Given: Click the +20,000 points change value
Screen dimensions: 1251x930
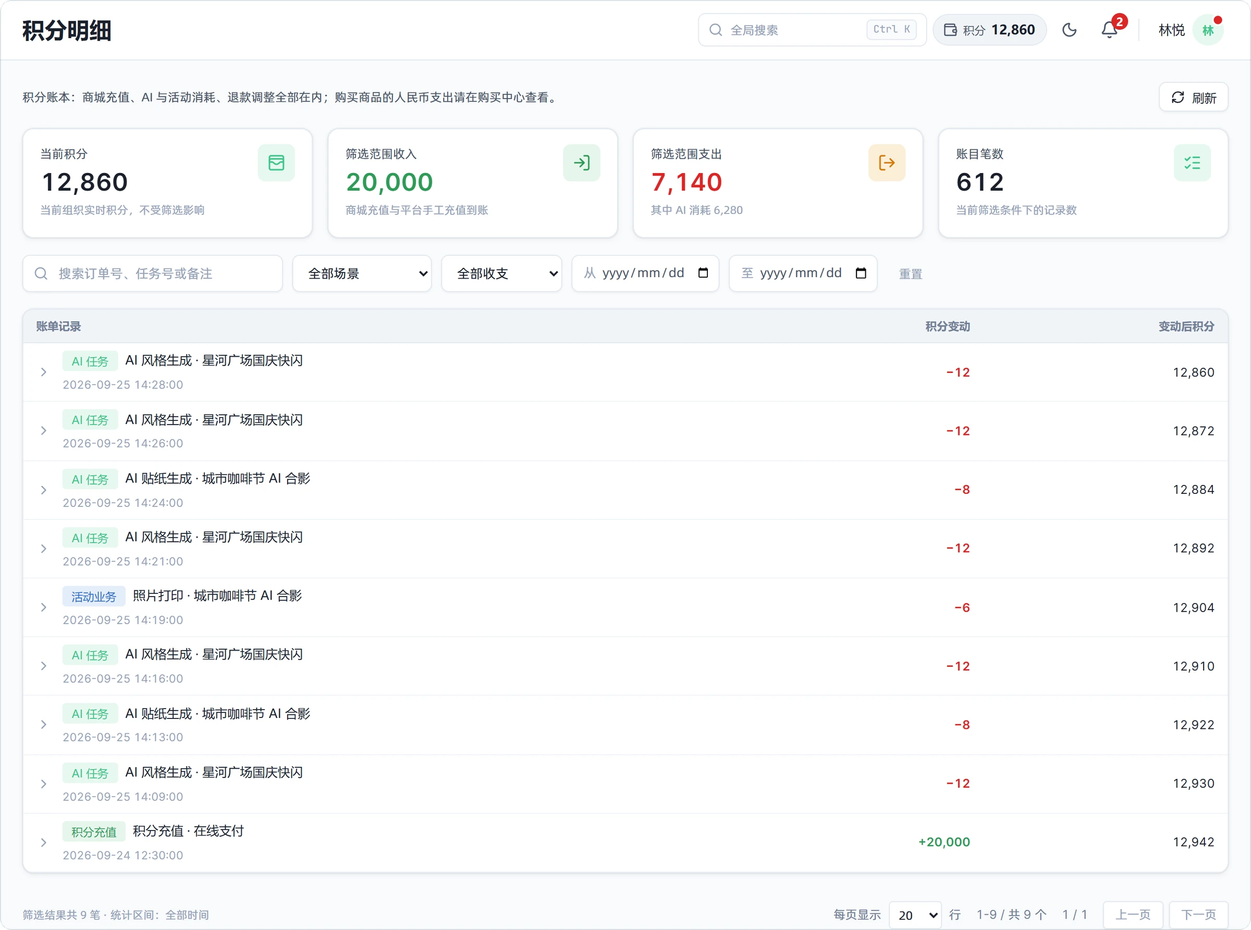Looking at the screenshot, I should 944,842.
